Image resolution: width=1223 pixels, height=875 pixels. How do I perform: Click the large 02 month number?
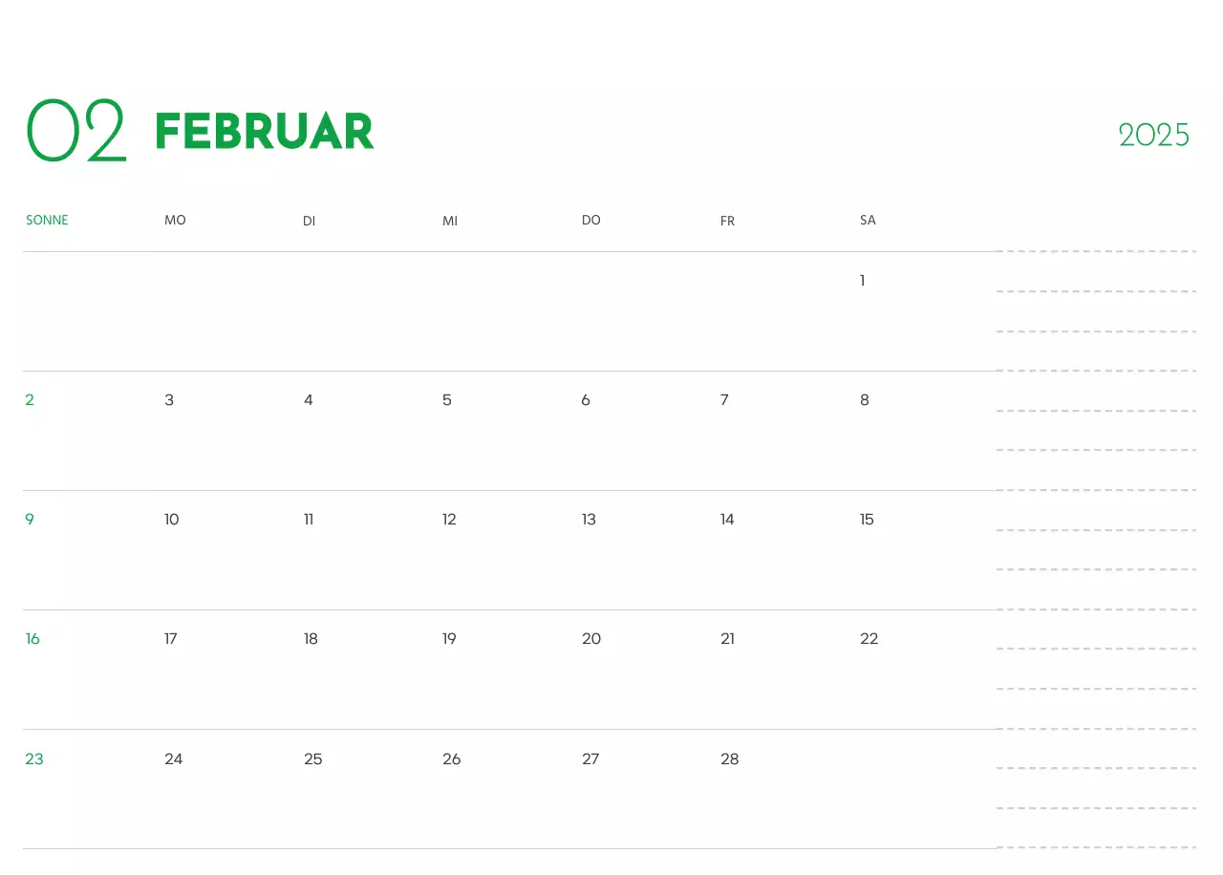click(x=76, y=131)
